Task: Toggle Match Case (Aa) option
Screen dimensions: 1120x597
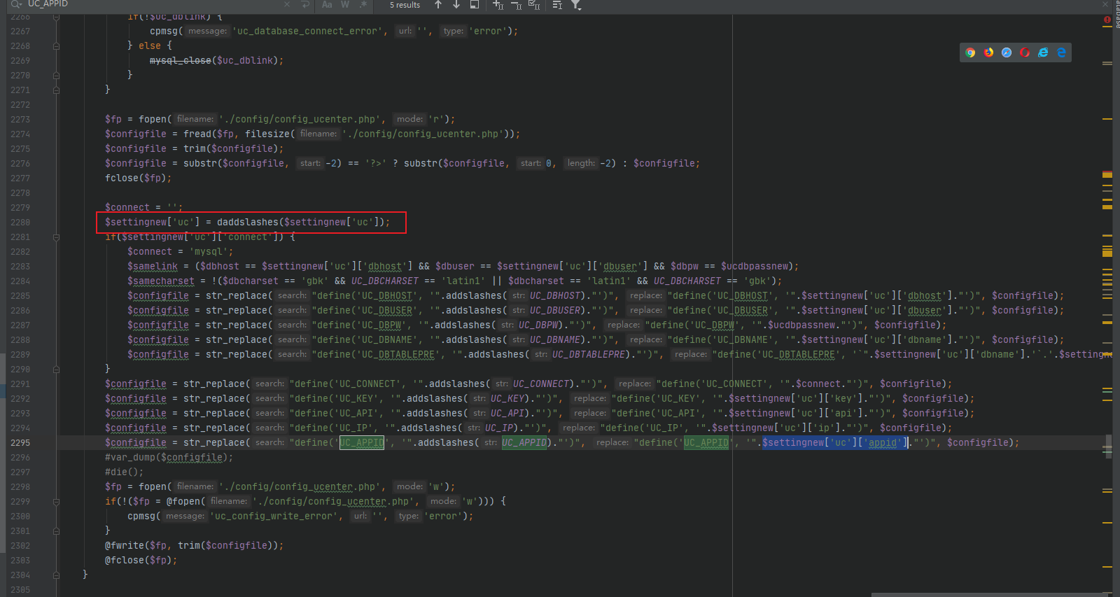Action: click(327, 4)
